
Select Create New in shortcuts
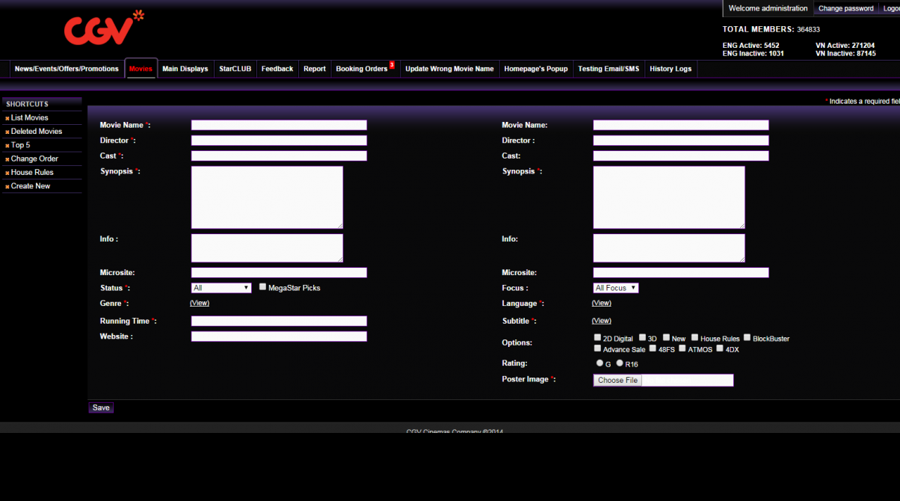31,186
